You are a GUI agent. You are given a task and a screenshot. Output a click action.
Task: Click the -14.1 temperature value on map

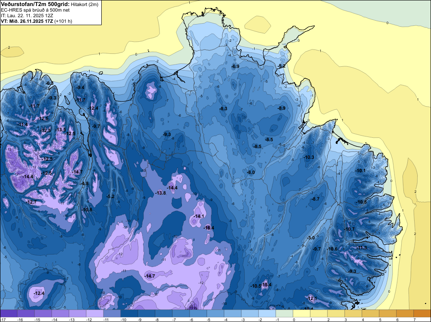pyautogui.click(x=199, y=216)
